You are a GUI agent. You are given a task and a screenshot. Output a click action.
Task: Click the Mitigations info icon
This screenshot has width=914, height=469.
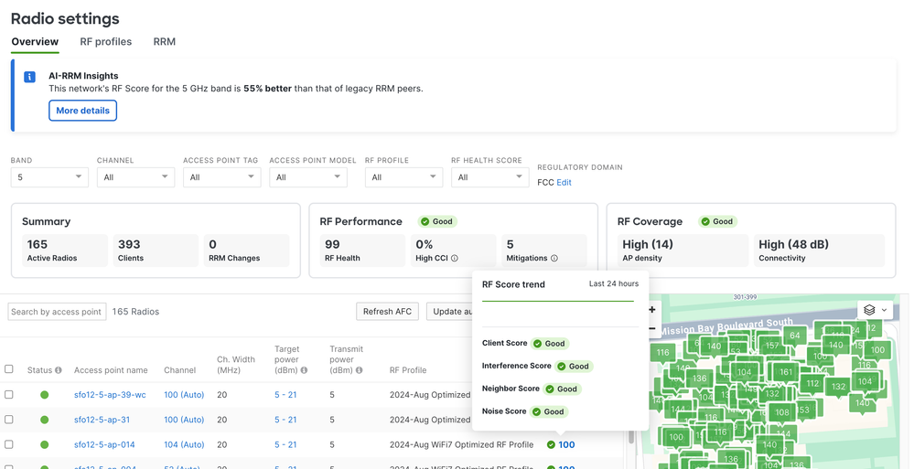coord(554,259)
